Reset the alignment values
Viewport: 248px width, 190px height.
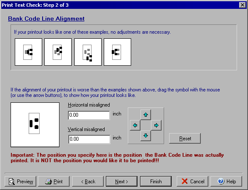click(x=185, y=139)
